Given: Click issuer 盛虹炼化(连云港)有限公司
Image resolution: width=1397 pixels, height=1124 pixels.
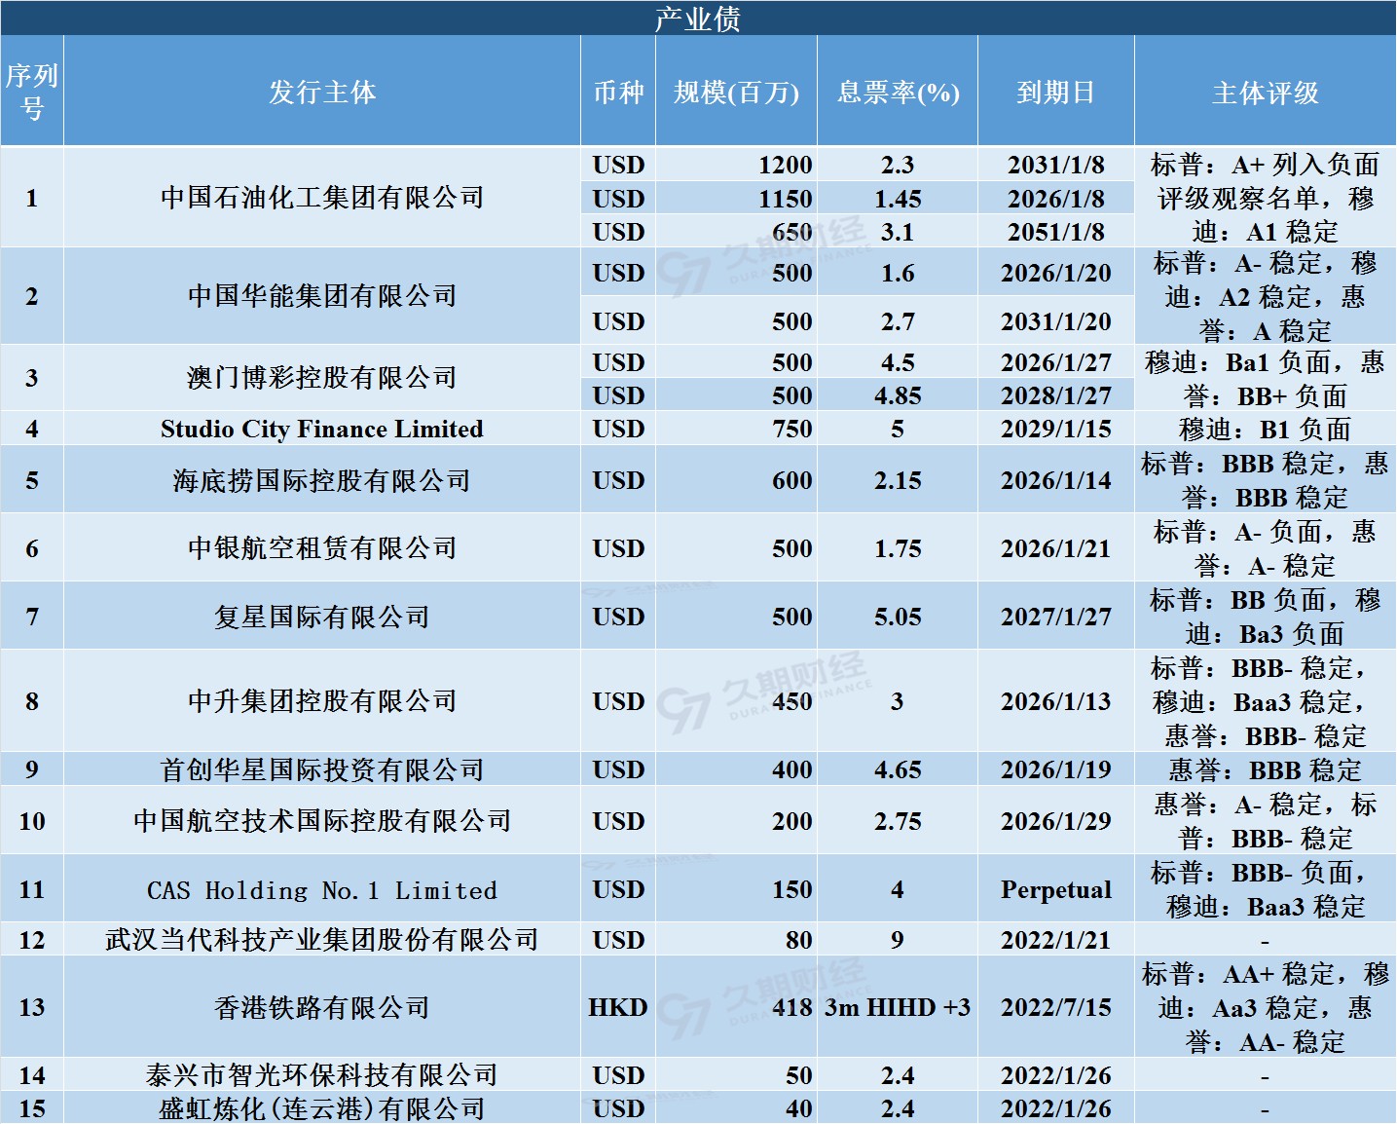Looking at the screenshot, I should (x=322, y=1108).
